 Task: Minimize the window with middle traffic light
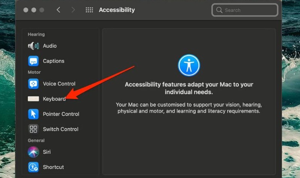click(33, 10)
